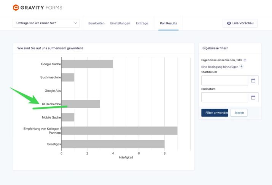This screenshot has width=272, height=185.
Task: Click the 'Startdatum' field label
Action: (209, 72)
